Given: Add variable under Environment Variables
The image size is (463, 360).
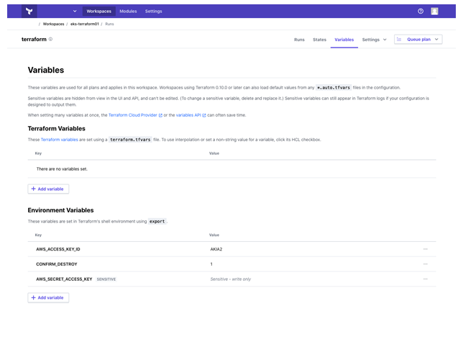Looking at the screenshot, I should (x=48, y=297).
